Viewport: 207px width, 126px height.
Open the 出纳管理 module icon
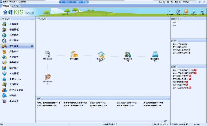(x=4, y=84)
